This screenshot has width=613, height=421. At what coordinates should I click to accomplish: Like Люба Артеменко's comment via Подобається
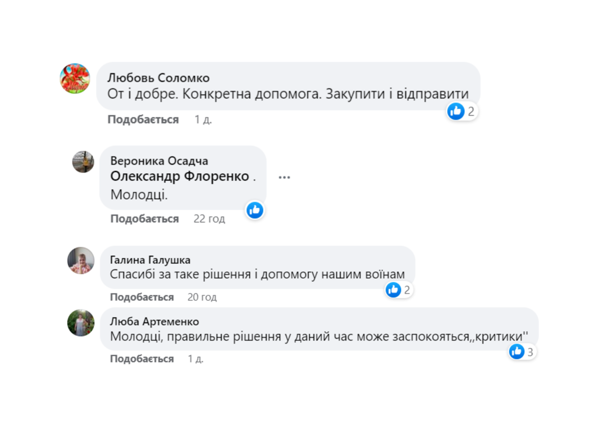click(142, 359)
